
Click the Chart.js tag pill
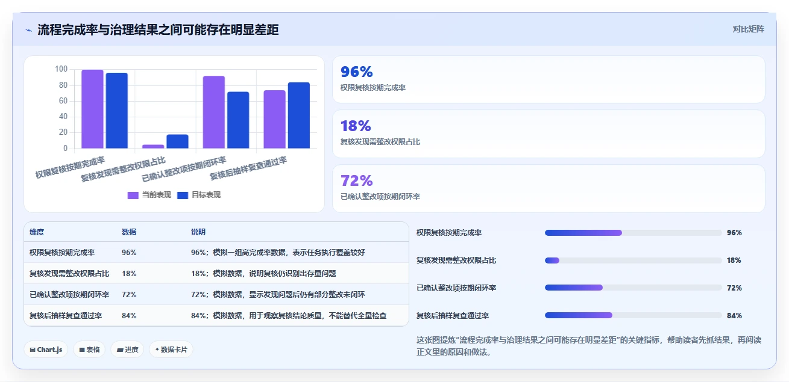pos(46,350)
